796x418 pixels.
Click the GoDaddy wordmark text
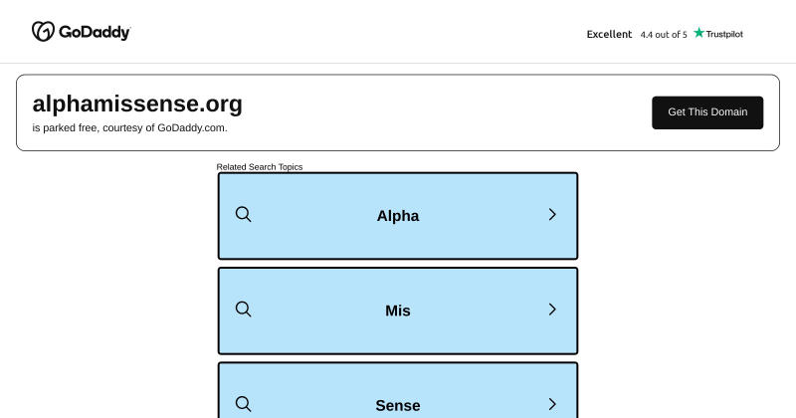(95, 33)
